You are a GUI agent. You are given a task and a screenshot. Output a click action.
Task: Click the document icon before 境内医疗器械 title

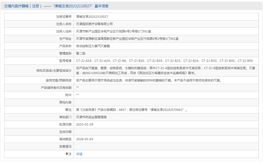[x=6, y=6]
